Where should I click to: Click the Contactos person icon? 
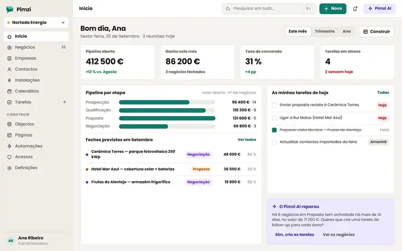[x=10, y=69]
